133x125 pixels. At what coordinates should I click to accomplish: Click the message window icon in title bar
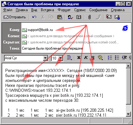tap(4, 4)
